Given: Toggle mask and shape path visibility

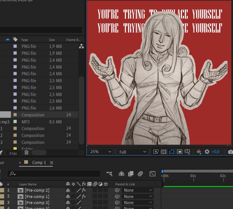Looking at the screenshot, I should click(x=172, y=152).
